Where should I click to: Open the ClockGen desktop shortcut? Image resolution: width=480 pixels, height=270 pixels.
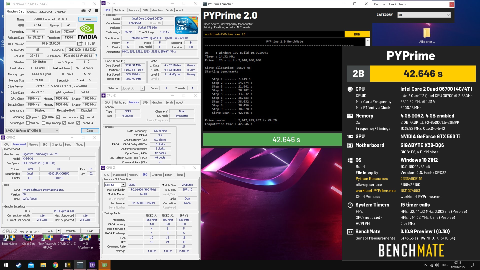28,240
